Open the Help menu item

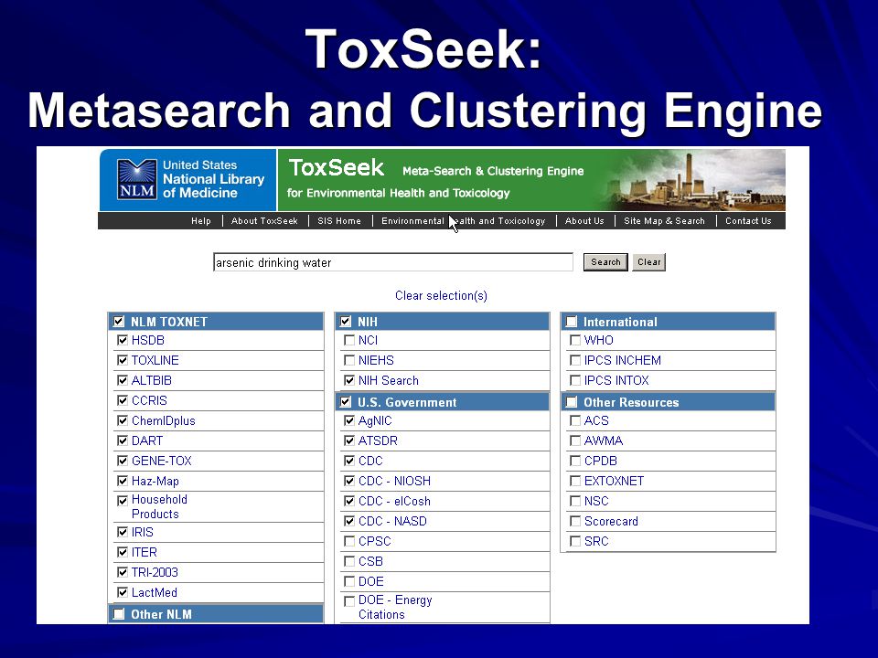[201, 221]
